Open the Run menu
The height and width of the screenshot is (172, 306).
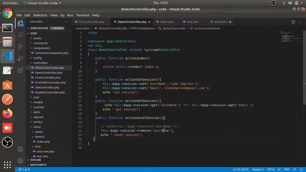[x=70, y=15]
